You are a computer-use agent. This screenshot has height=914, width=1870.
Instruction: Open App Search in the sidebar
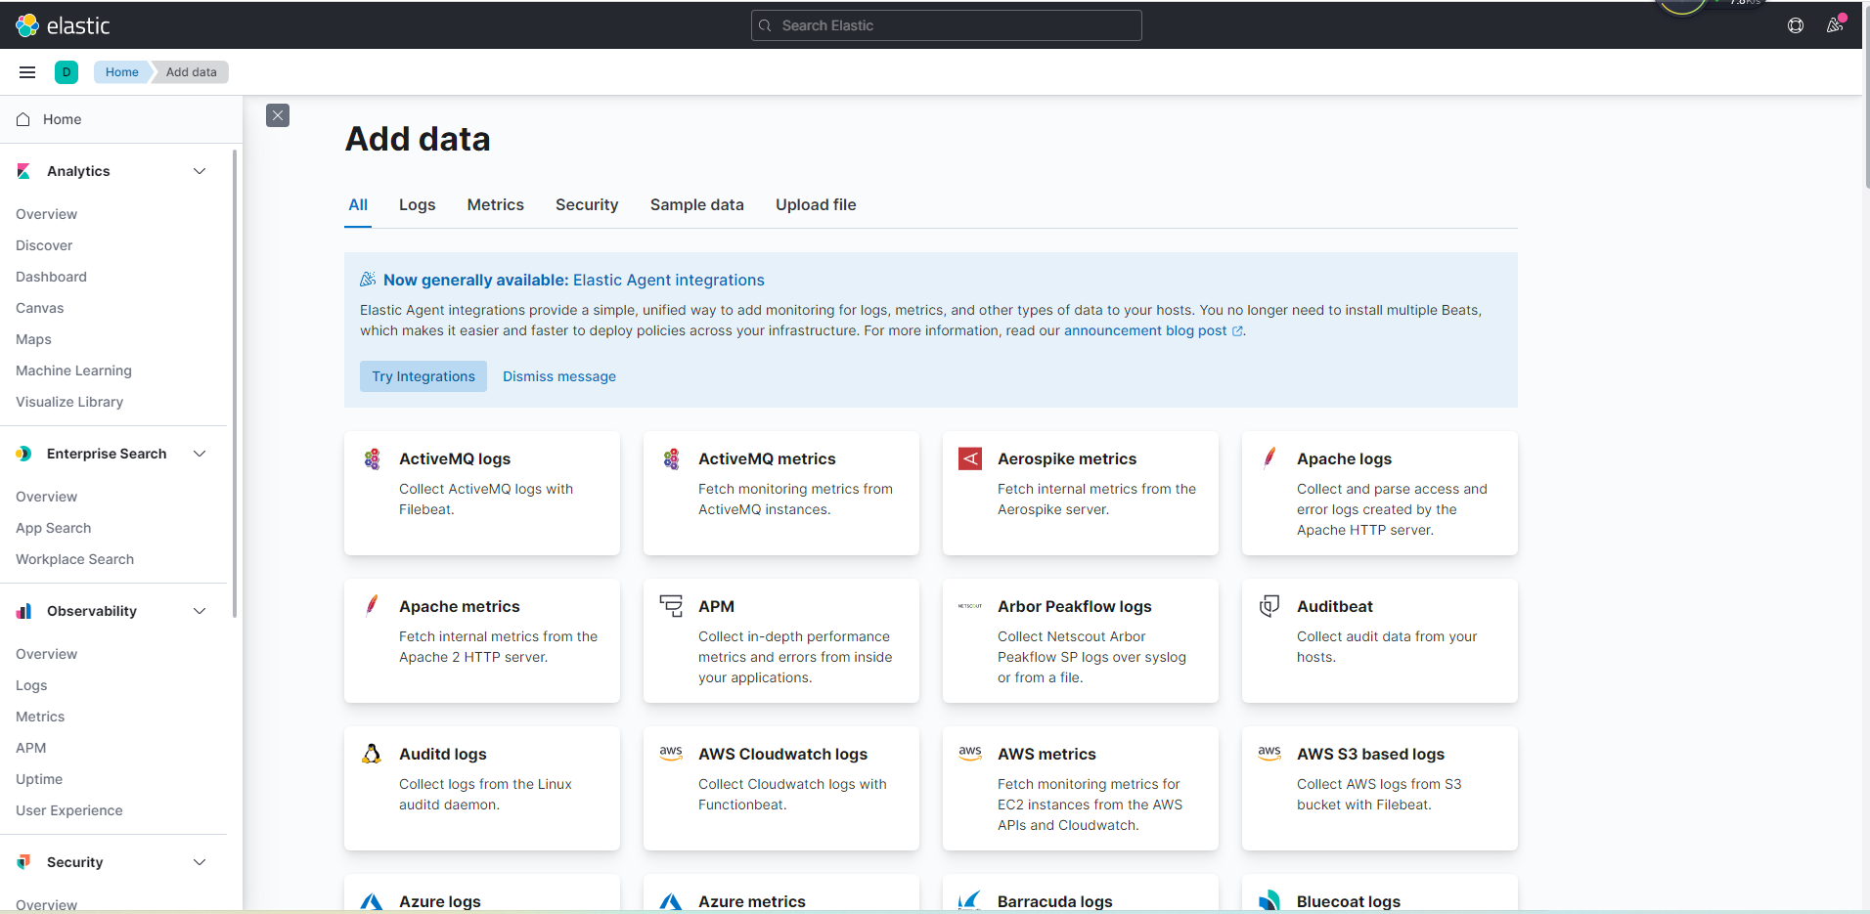(x=54, y=528)
